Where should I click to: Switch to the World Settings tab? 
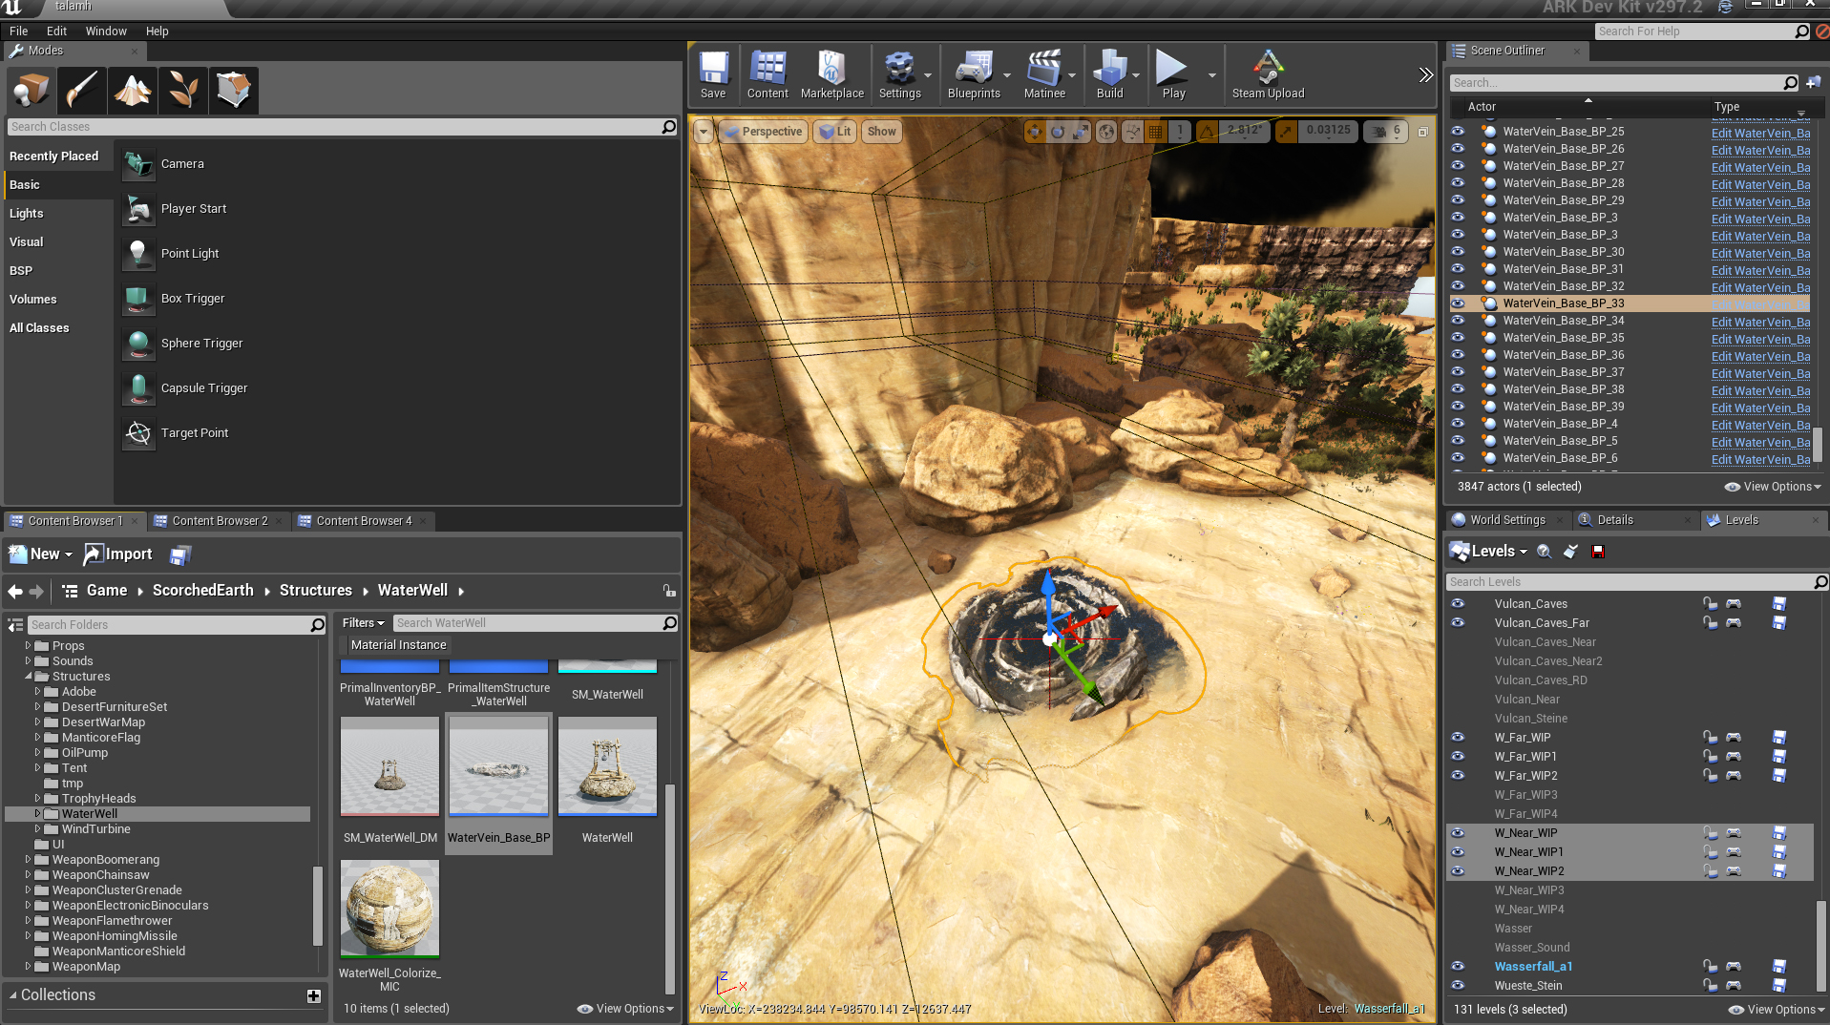click(1507, 520)
